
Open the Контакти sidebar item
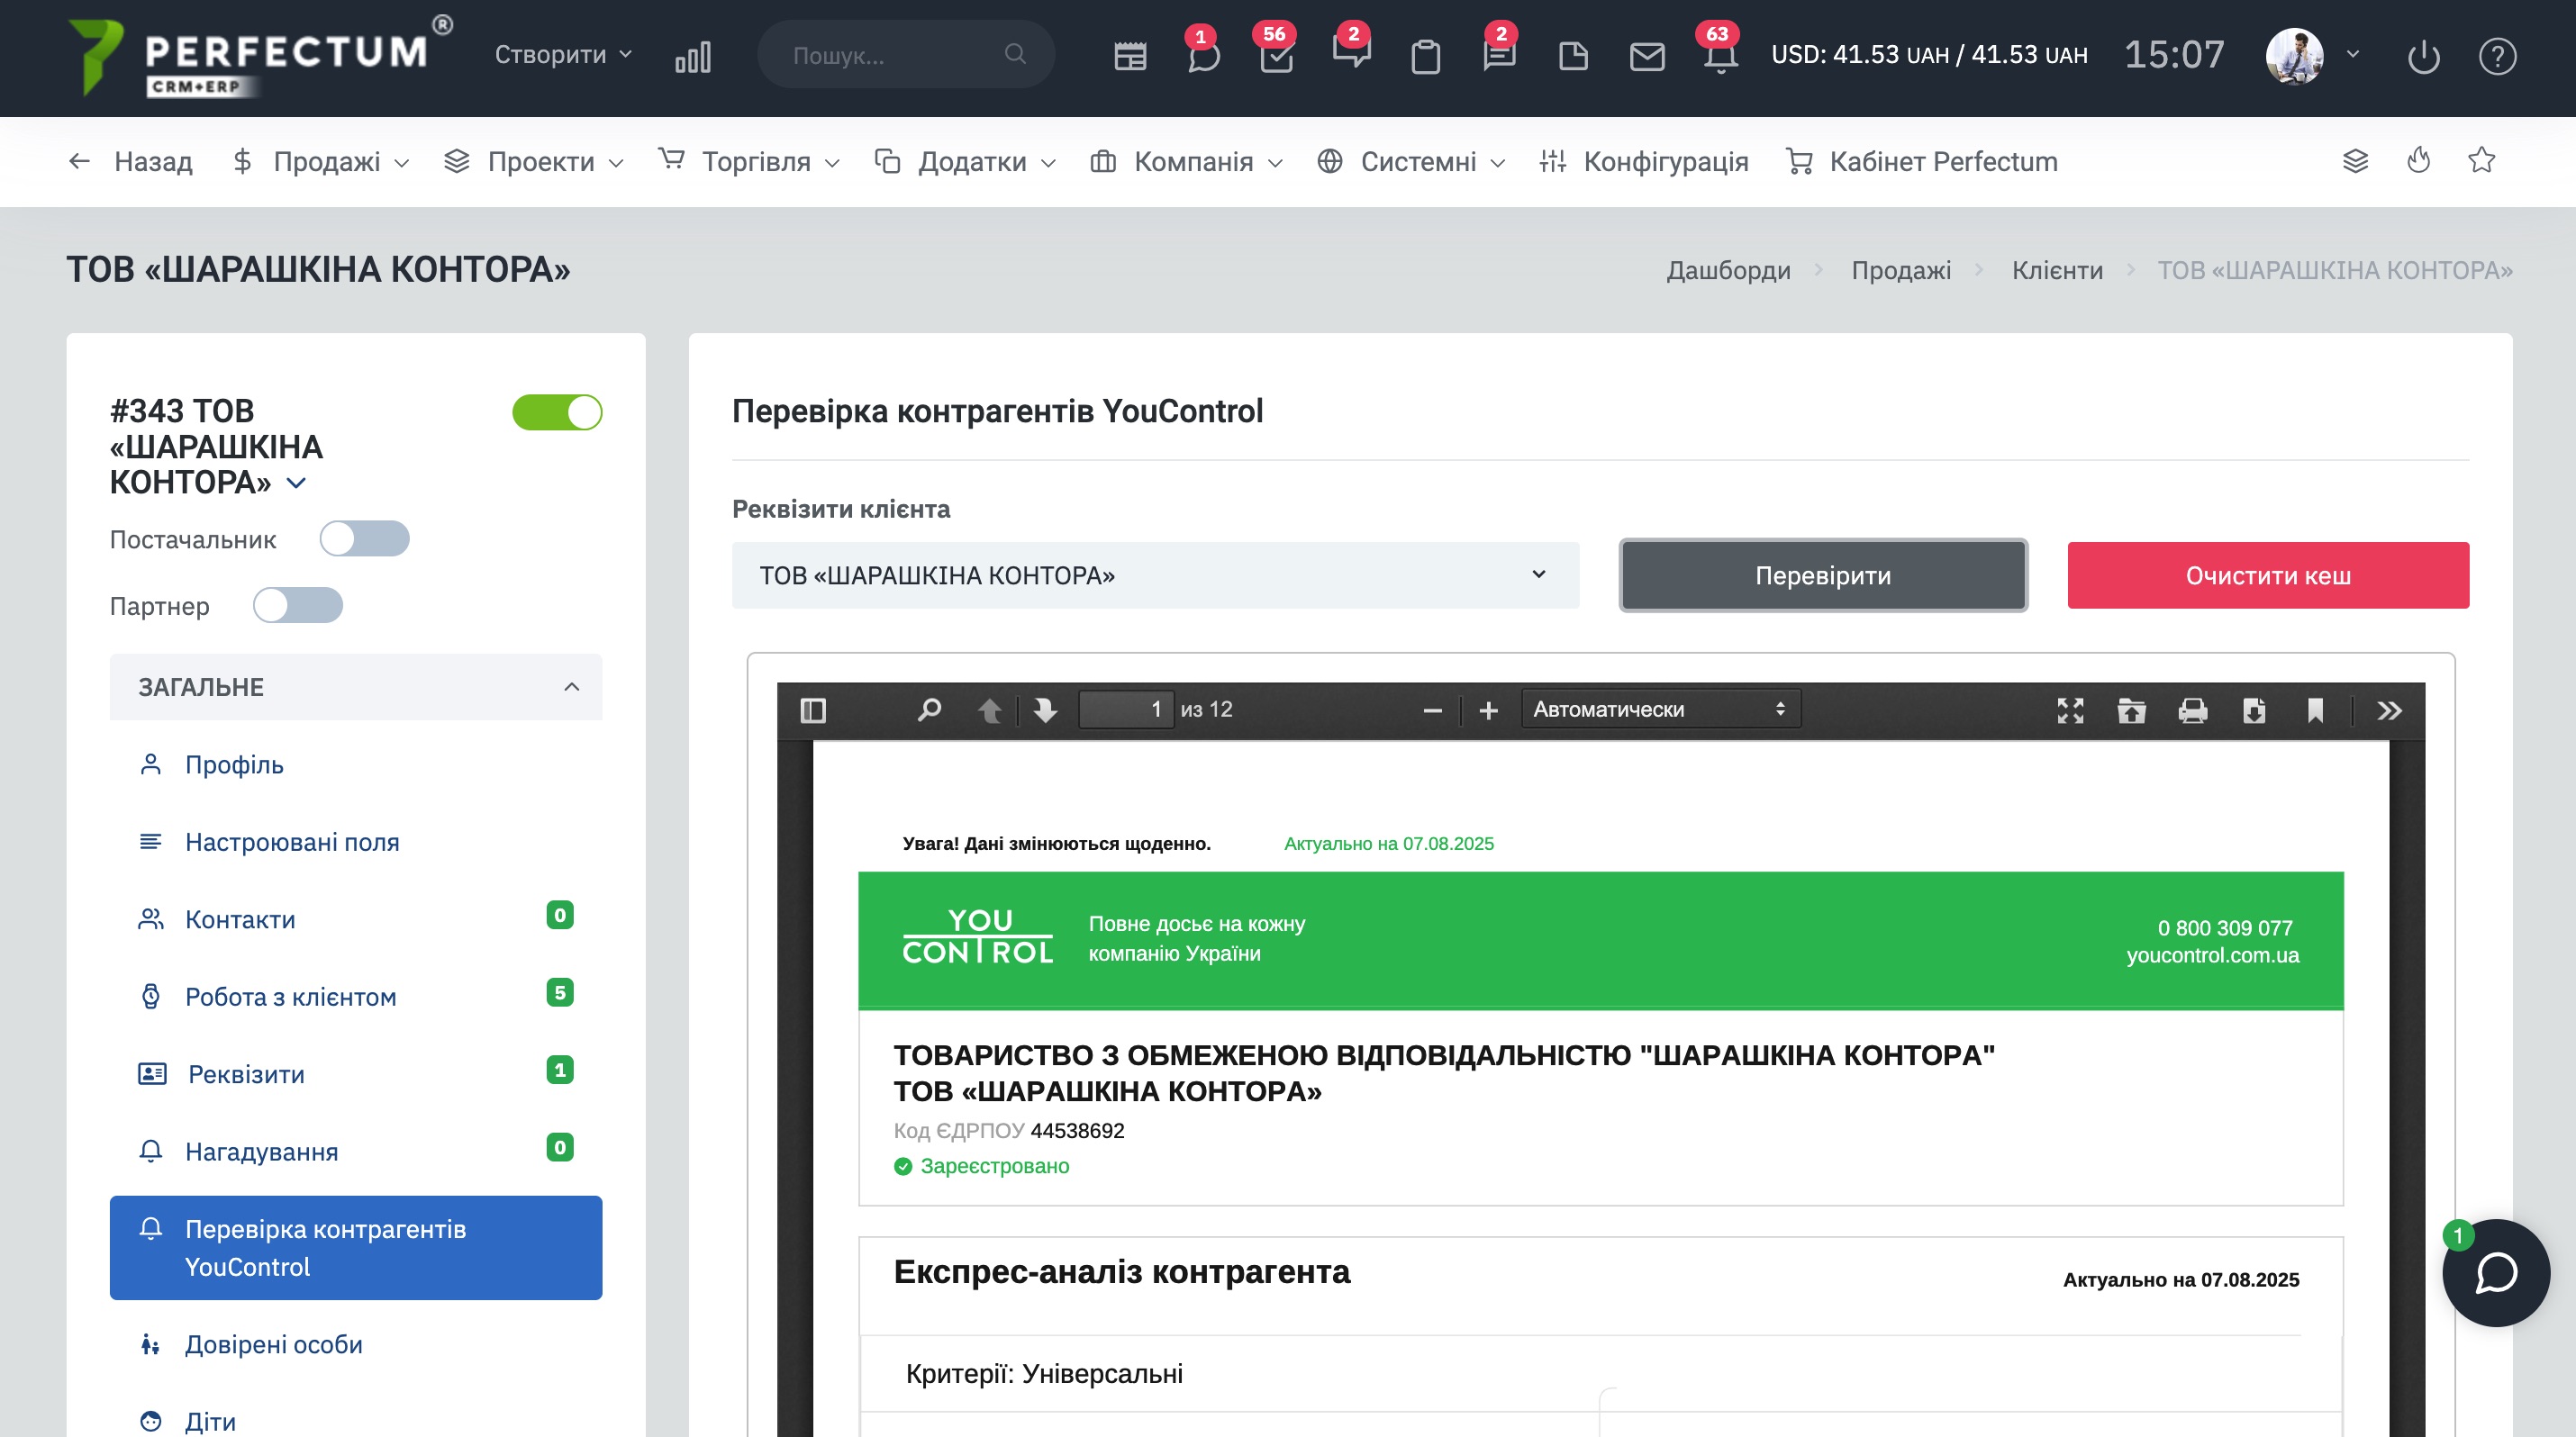coord(240,919)
